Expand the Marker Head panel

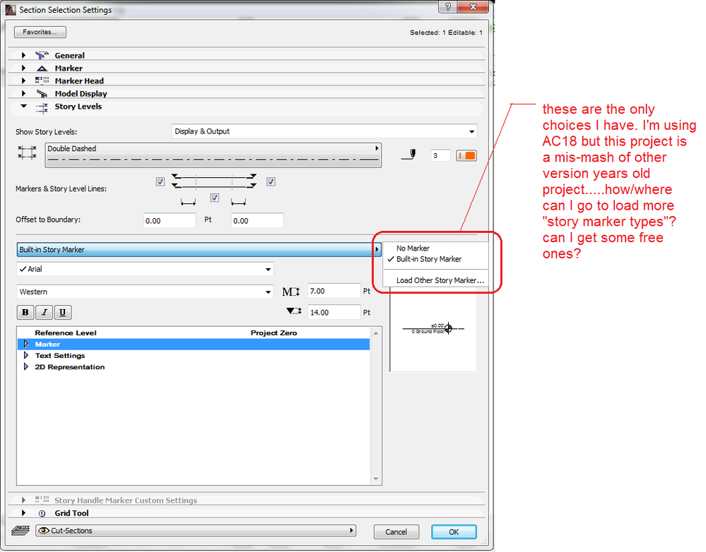(24, 80)
